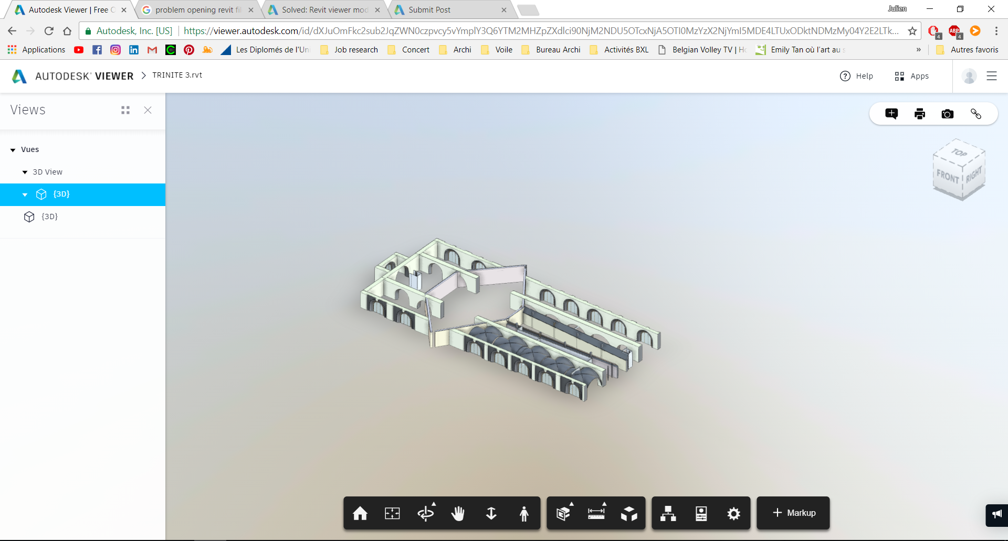Open the Gmail bookmark
The height and width of the screenshot is (541, 1008).
point(152,50)
